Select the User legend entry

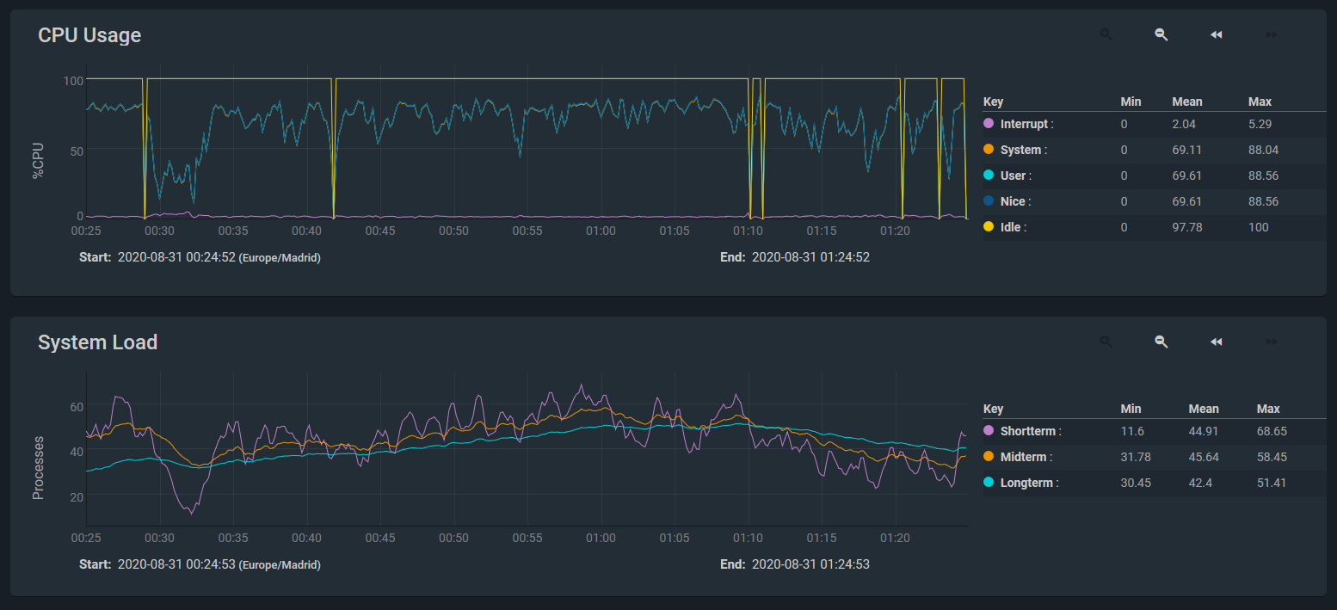(x=1014, y=176)
